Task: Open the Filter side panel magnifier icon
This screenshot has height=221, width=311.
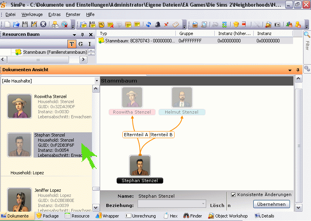Action: pos(307,35)
